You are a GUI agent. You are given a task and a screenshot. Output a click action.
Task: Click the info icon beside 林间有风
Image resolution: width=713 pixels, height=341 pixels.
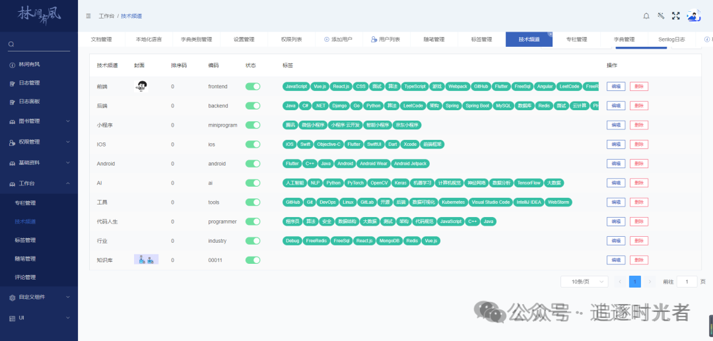pyautogui.click(x=13, y=65)
